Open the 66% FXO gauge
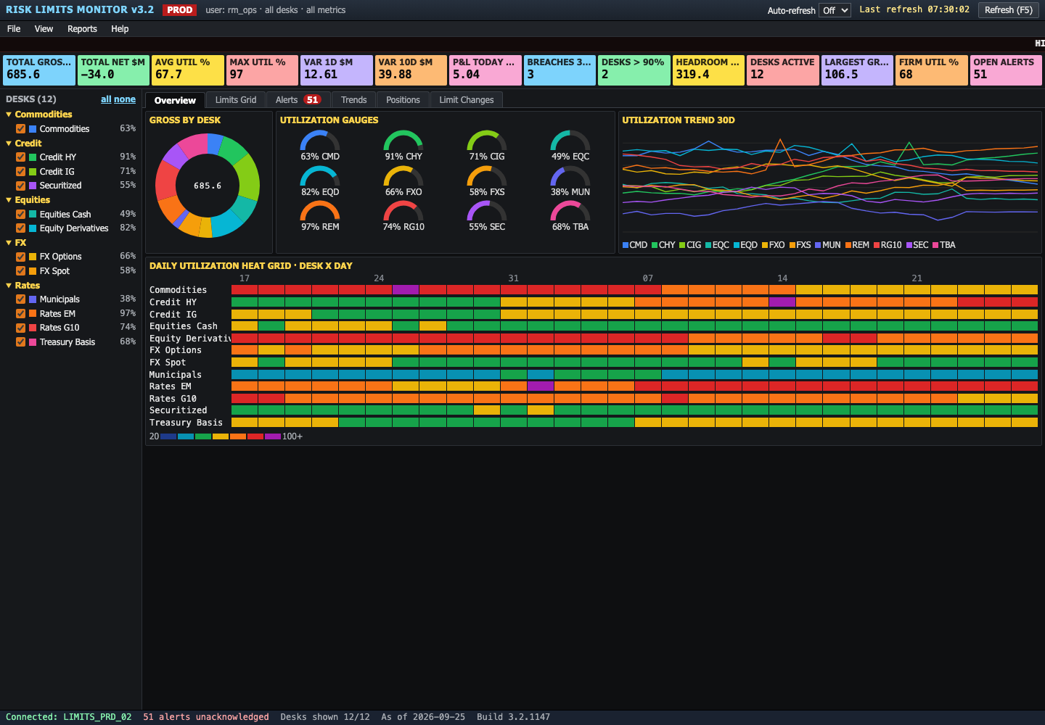Viewport: 1045px width, 725px height. click(x=403, y=181)
